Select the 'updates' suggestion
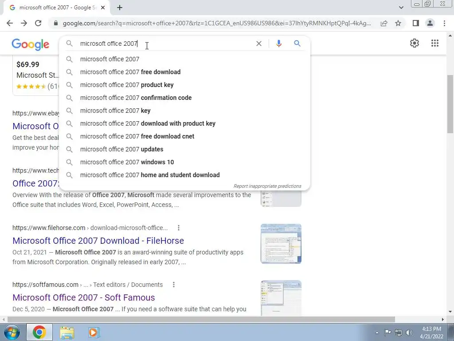454x341 pixels. coord(184,149)
